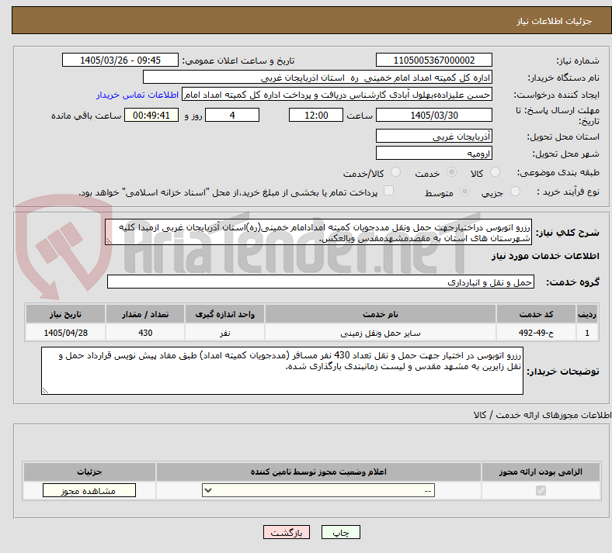Click resize handle of the general need description textarea
Image resolution: width=612 pixels, height=553 pixels.
[x=109, y=241]
